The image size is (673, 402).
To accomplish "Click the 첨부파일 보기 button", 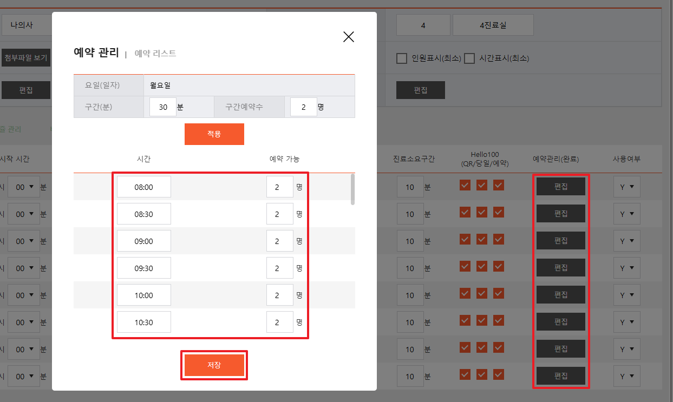I will coord(25,57).
